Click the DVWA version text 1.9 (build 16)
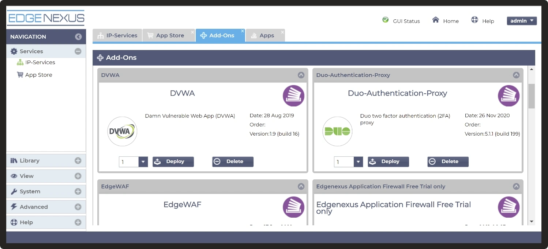This screenshot has width=548, height=249. [x=274, y=134]
